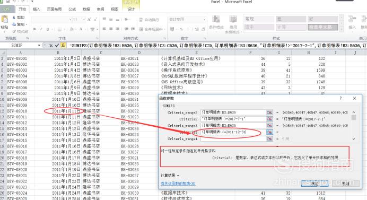Click the font color A icon
Image resolution: width=367 pixels, height=200 pixels.
click(81, 29)
